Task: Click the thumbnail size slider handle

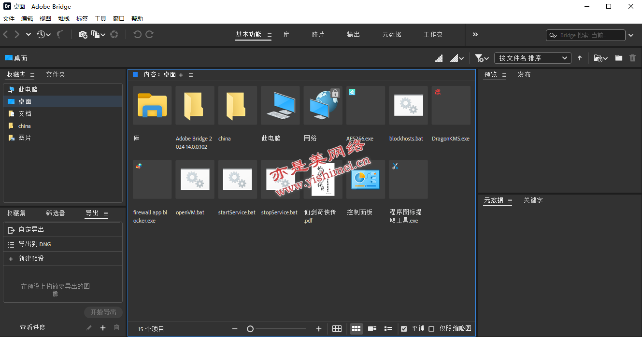Action: (x=250, y=329)
